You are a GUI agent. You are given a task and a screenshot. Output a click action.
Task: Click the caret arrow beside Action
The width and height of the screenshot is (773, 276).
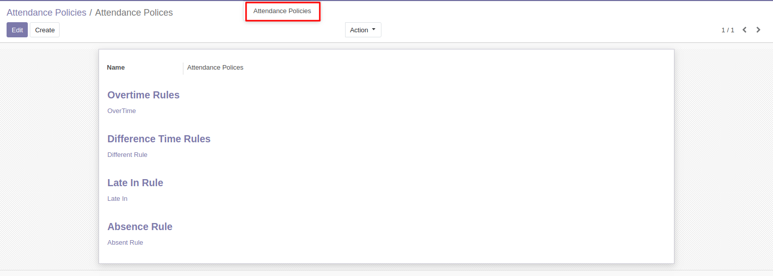pos(374,29)
